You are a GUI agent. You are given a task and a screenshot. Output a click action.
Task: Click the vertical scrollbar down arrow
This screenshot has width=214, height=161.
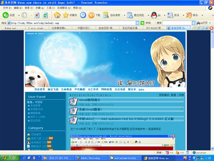point(212,148)
